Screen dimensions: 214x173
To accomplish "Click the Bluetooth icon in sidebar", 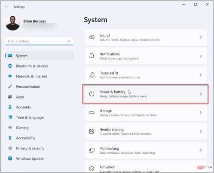I will tap(10, 66).
